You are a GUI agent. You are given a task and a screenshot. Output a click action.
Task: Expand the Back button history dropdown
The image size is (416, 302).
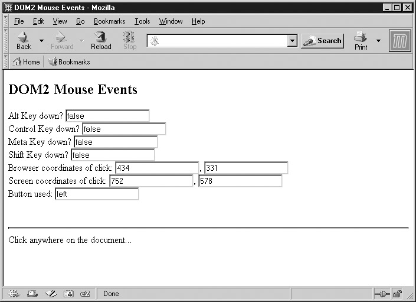coord(41,41)
